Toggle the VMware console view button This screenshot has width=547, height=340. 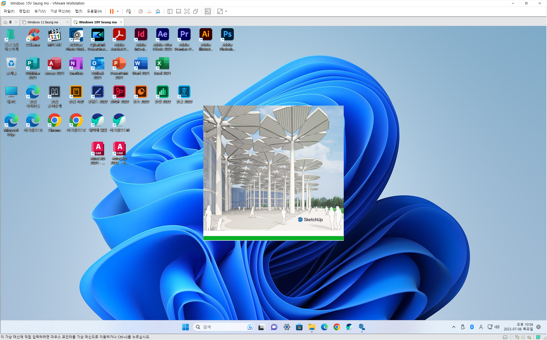coord(208,11)
